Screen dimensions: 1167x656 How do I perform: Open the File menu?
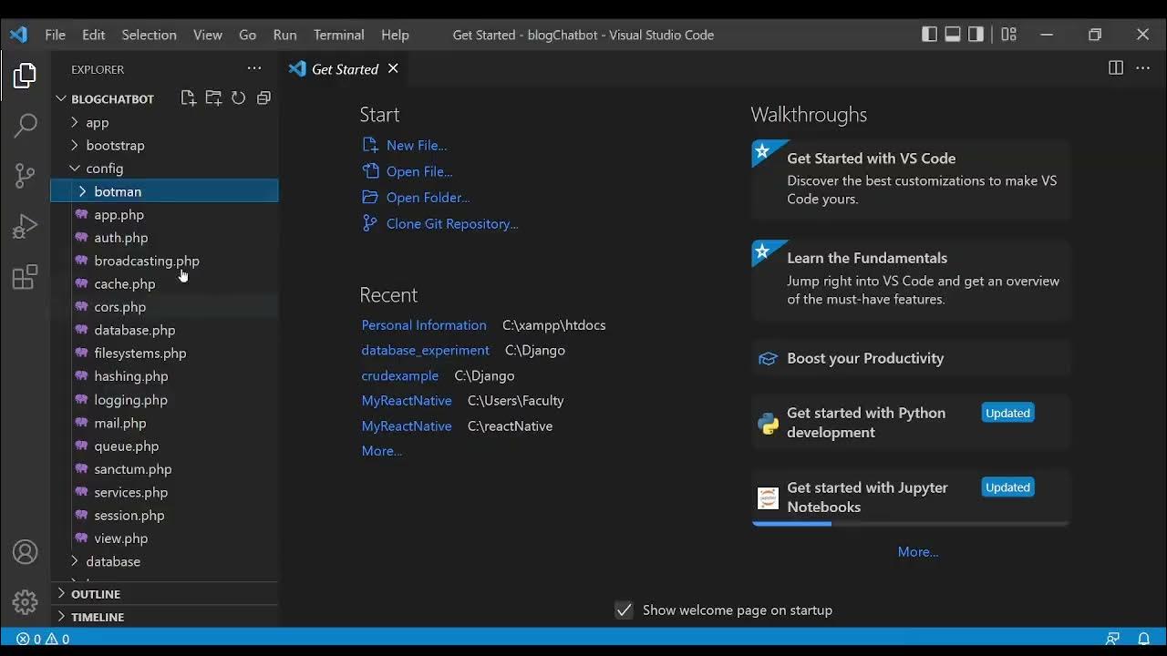coord(56,35)
